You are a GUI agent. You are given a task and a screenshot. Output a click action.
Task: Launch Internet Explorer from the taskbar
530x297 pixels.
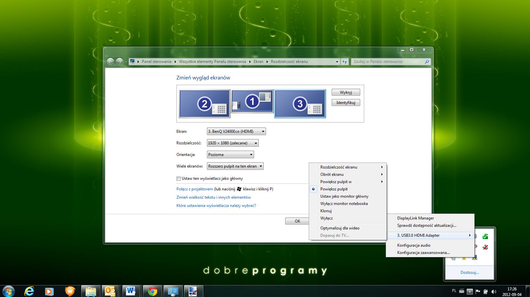[29, 291]
